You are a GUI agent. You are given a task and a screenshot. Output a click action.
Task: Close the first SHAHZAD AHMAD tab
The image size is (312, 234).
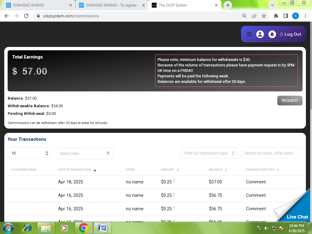pyautogui.click(x=71, y=5)
